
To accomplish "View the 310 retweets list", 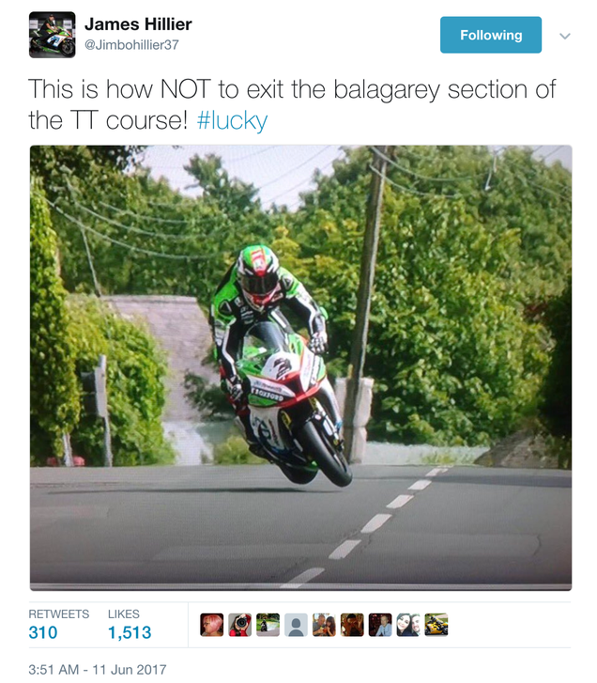I will pos(42,632).
